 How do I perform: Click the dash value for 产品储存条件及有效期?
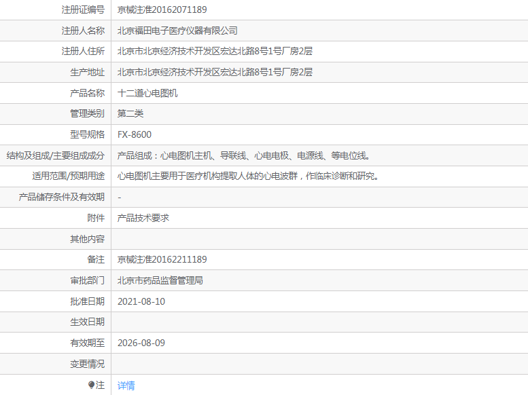coord(120,197)
